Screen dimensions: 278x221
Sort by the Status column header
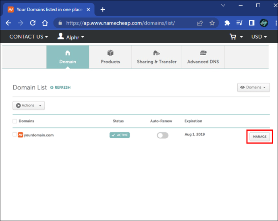click(x=118, y=121)
